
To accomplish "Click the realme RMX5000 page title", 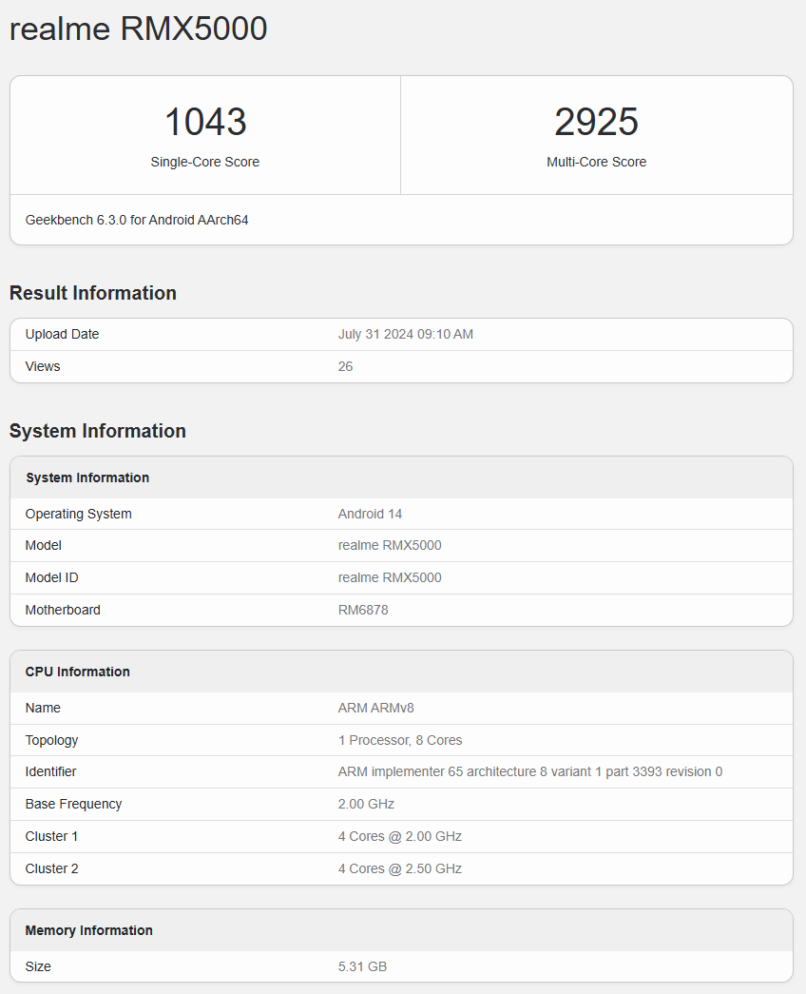I will pyautogui.click(x=138, y=29).
